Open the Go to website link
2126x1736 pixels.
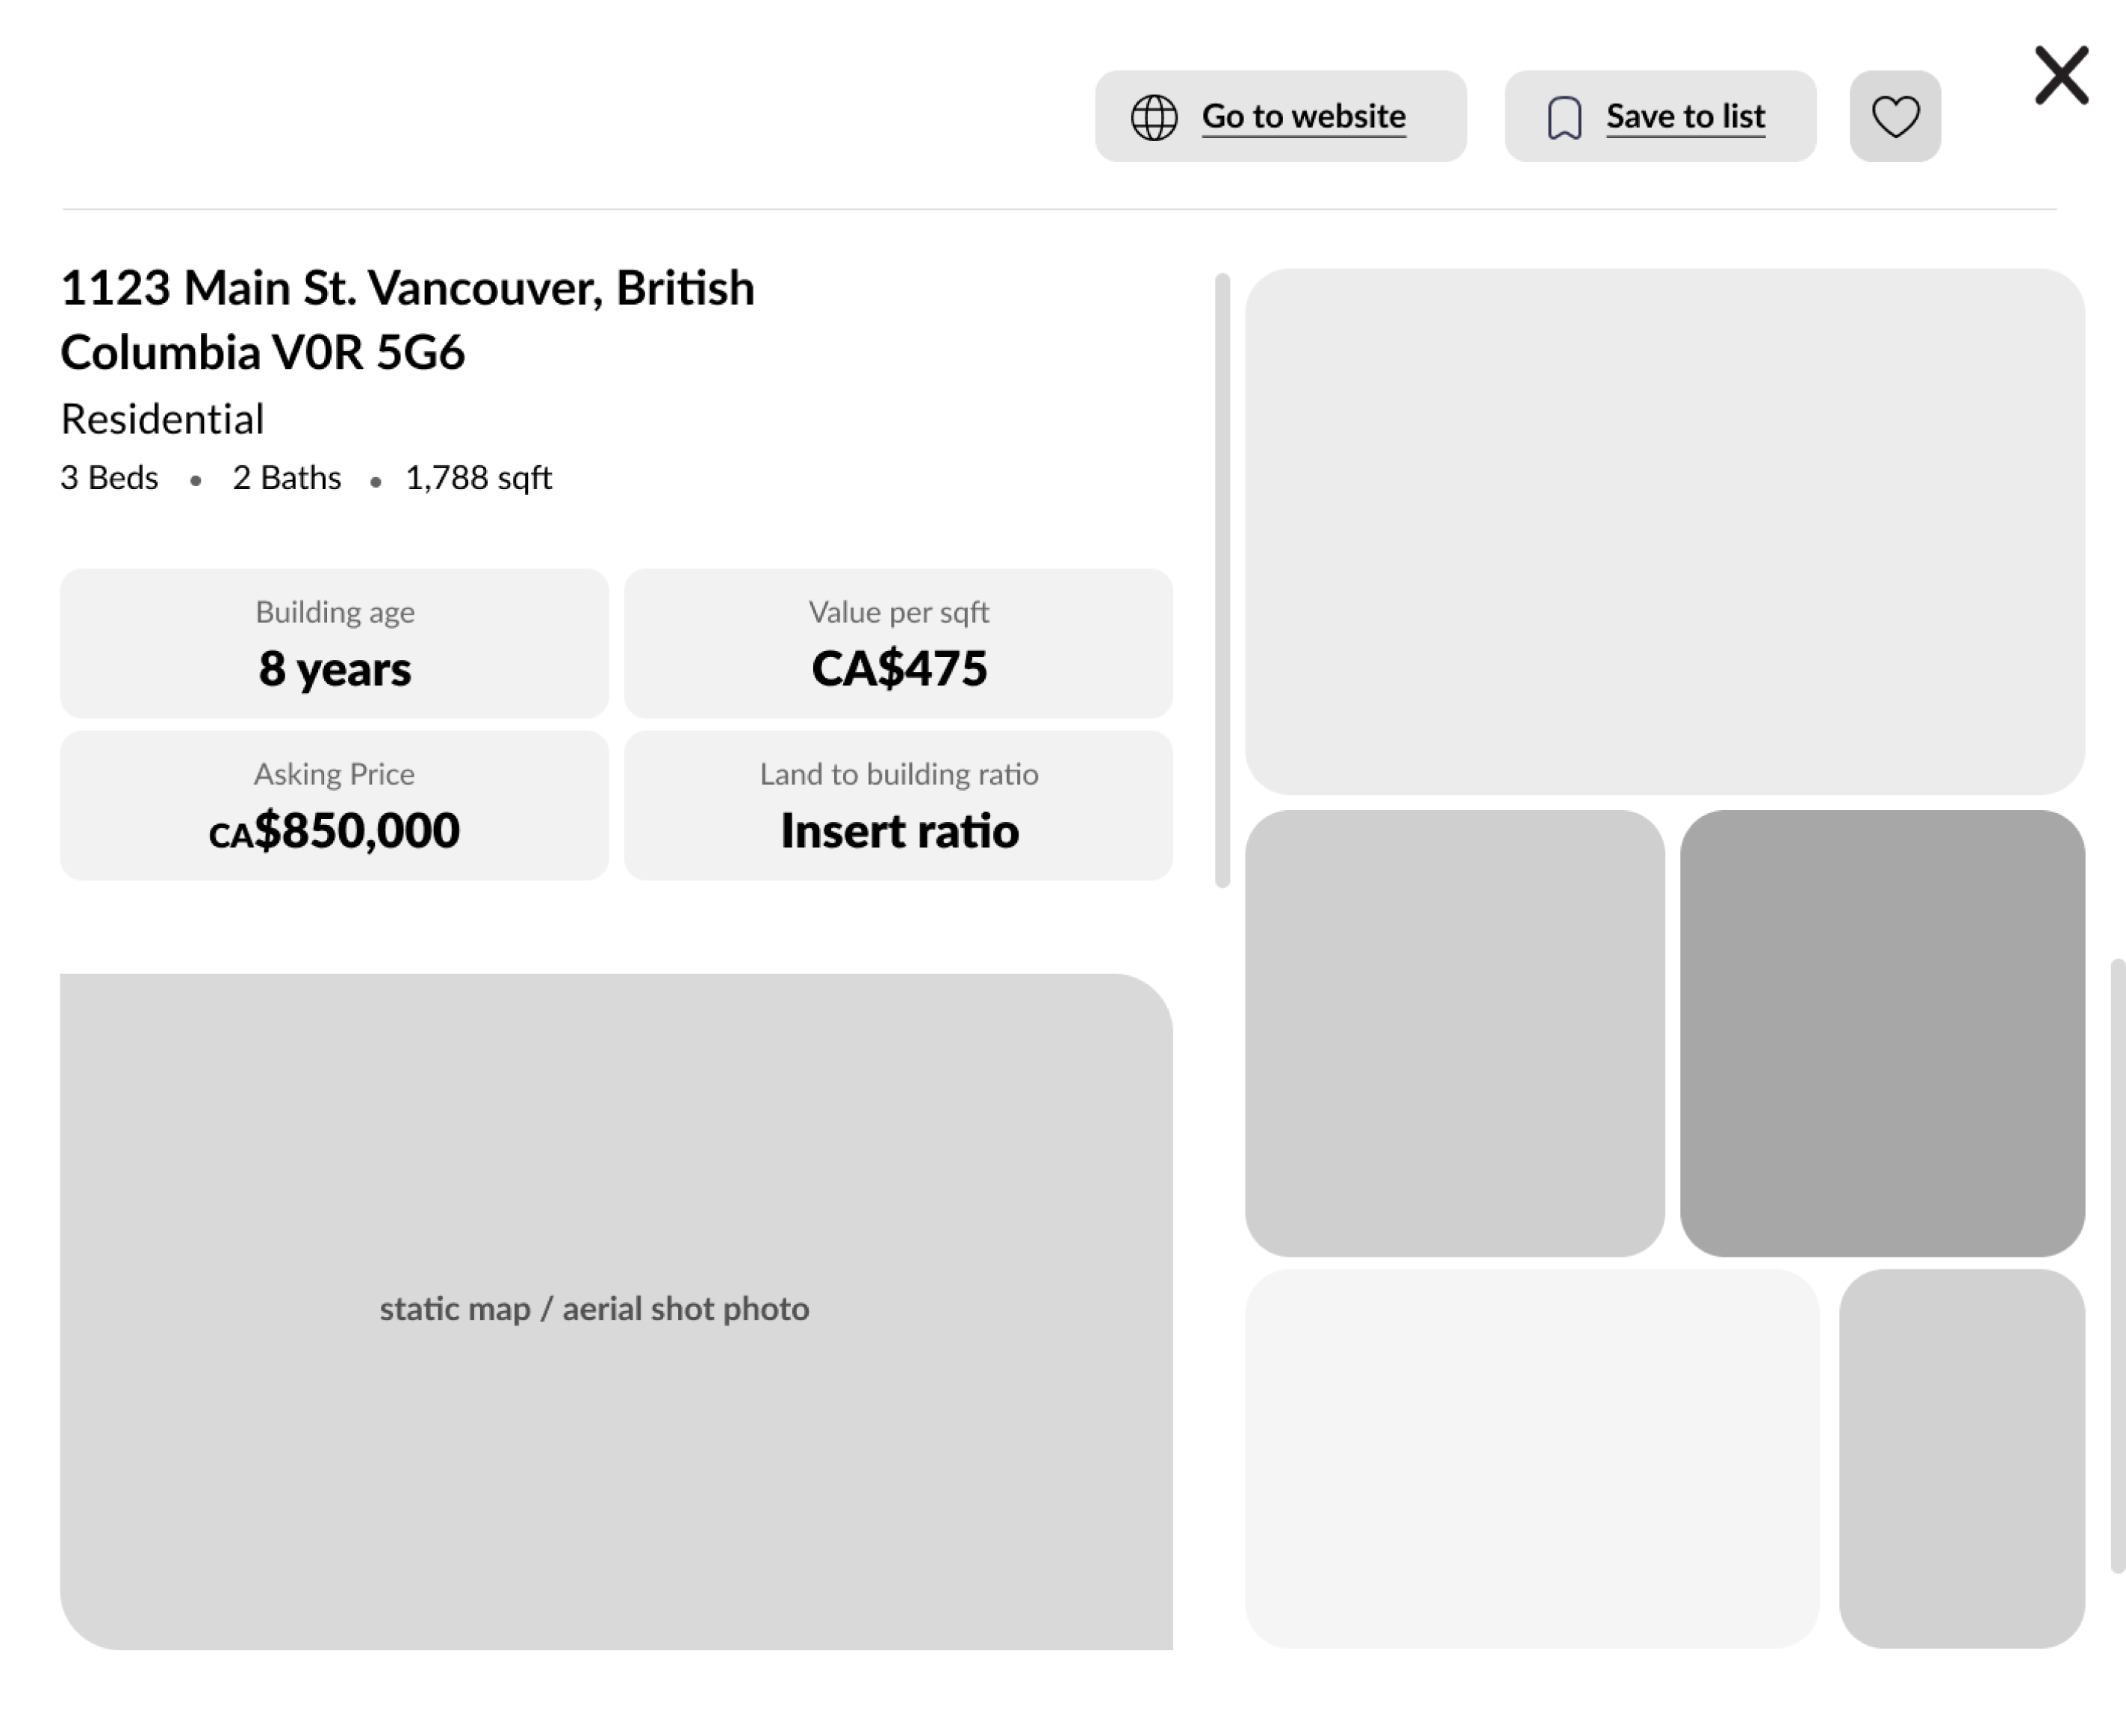pos(1303,116)
